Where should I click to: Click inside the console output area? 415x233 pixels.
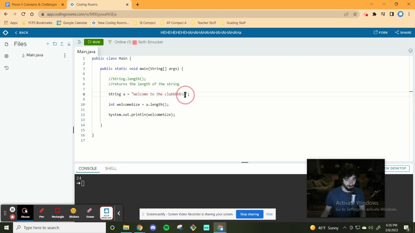(191, 197)
